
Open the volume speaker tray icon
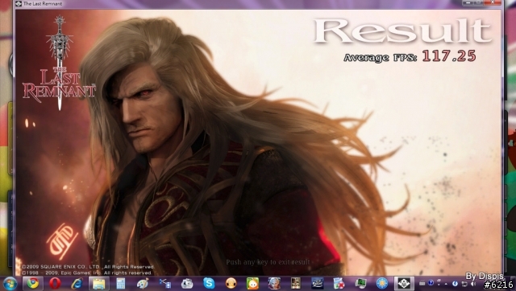(x=473, y=284)
